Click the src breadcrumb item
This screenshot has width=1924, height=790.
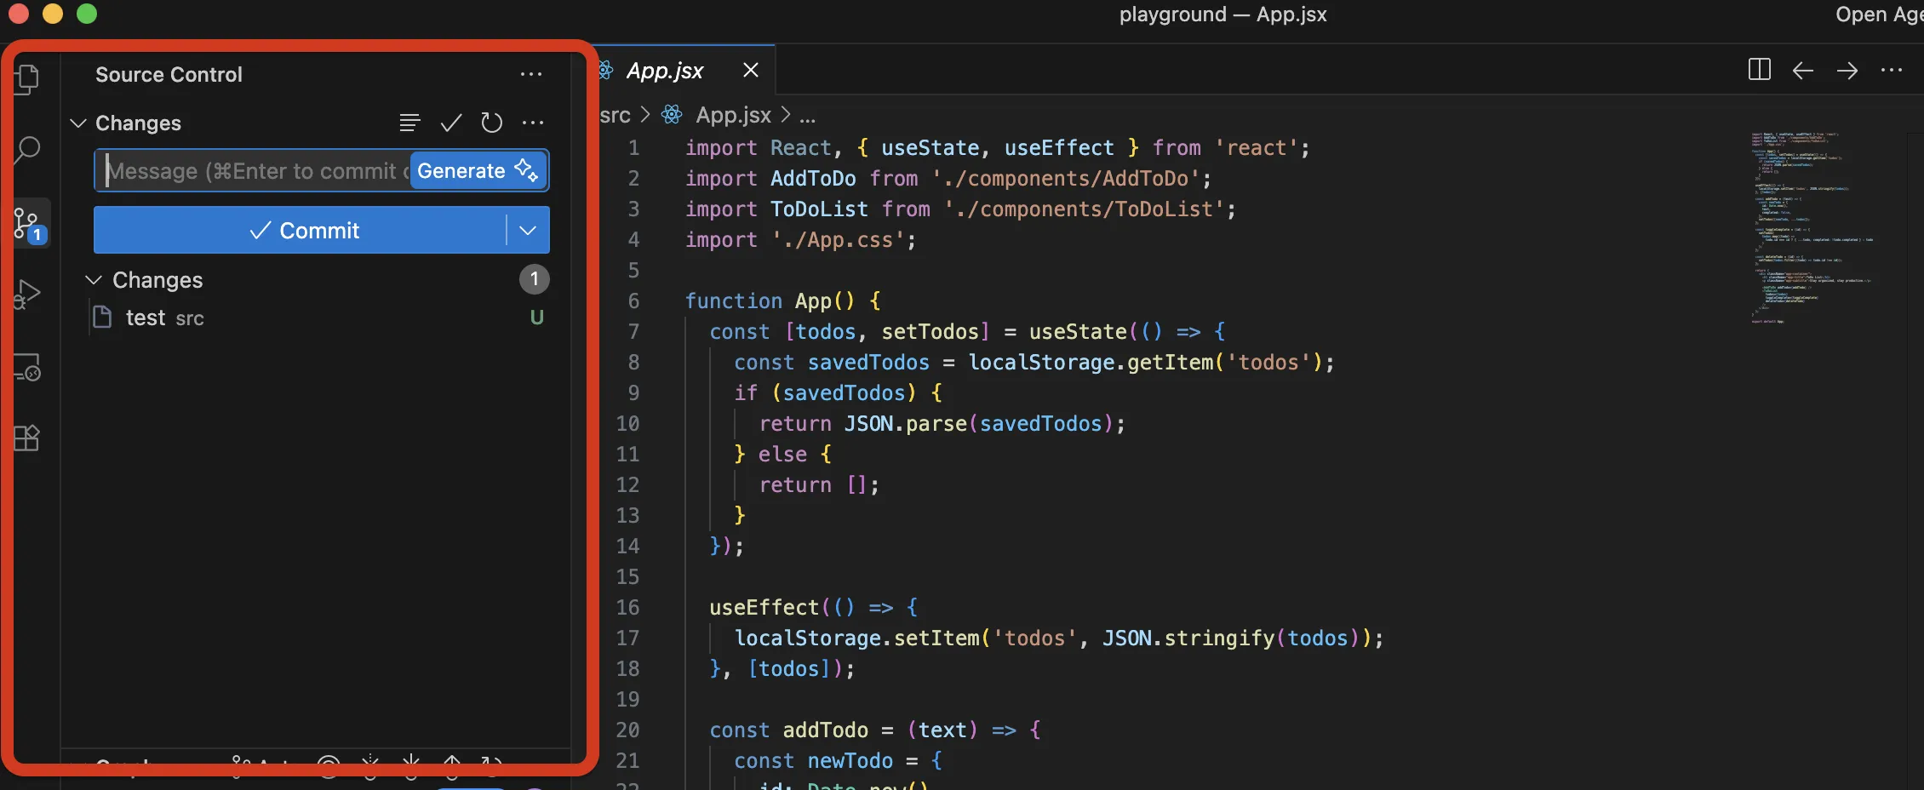point(615,115)
